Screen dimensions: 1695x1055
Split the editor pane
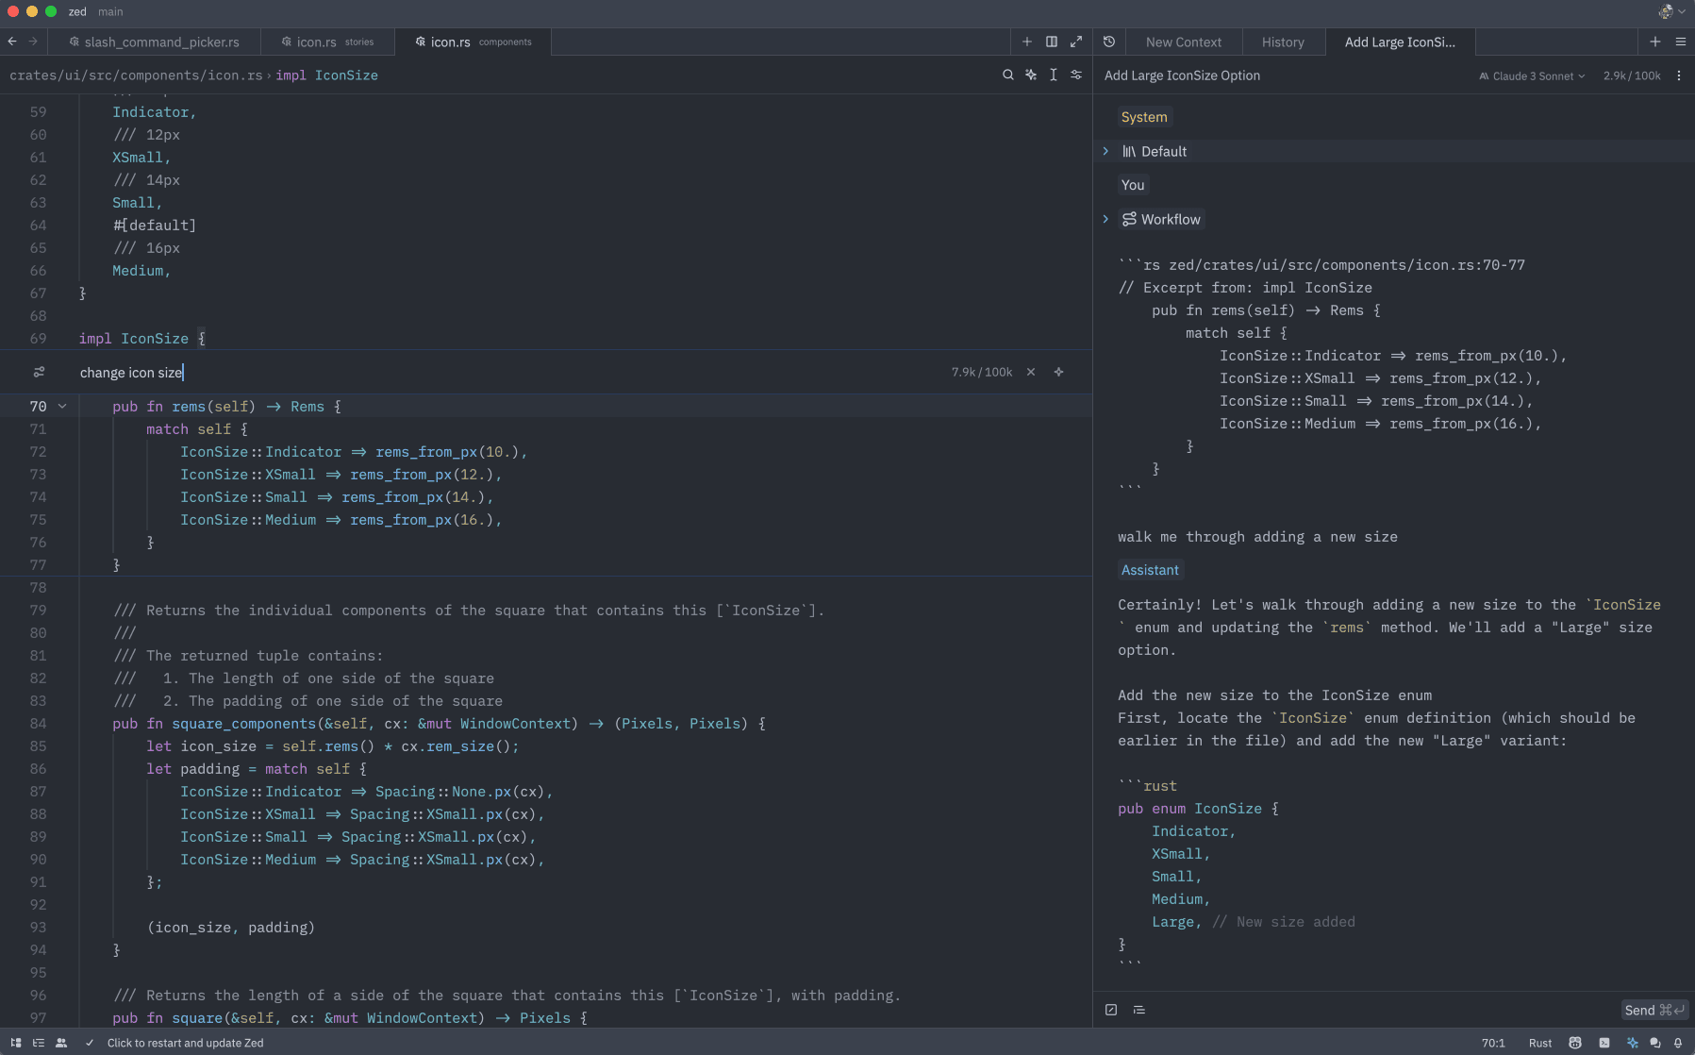point(1052,42)
